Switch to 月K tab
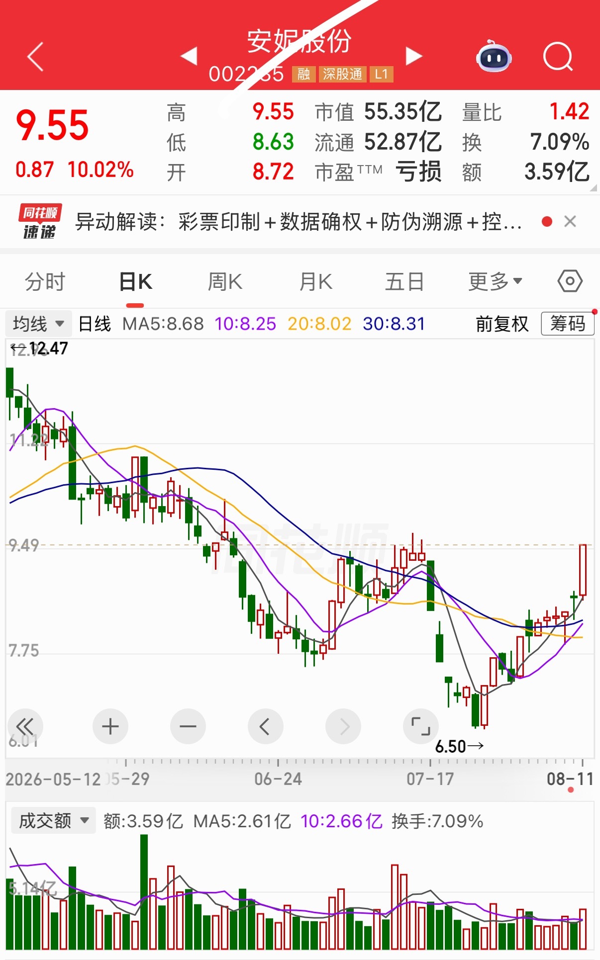 coord(315,282)
